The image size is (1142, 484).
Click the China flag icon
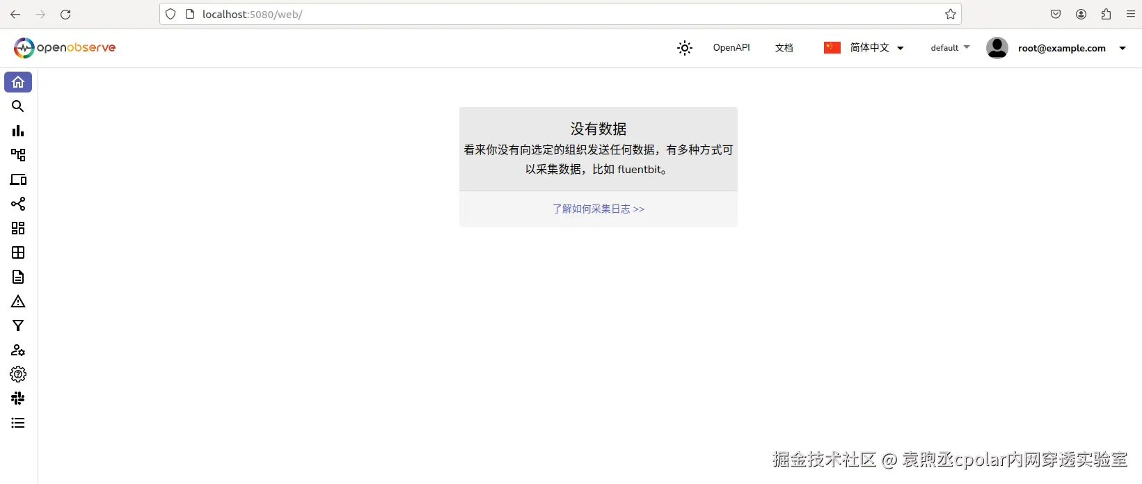(x=832, y=48)
